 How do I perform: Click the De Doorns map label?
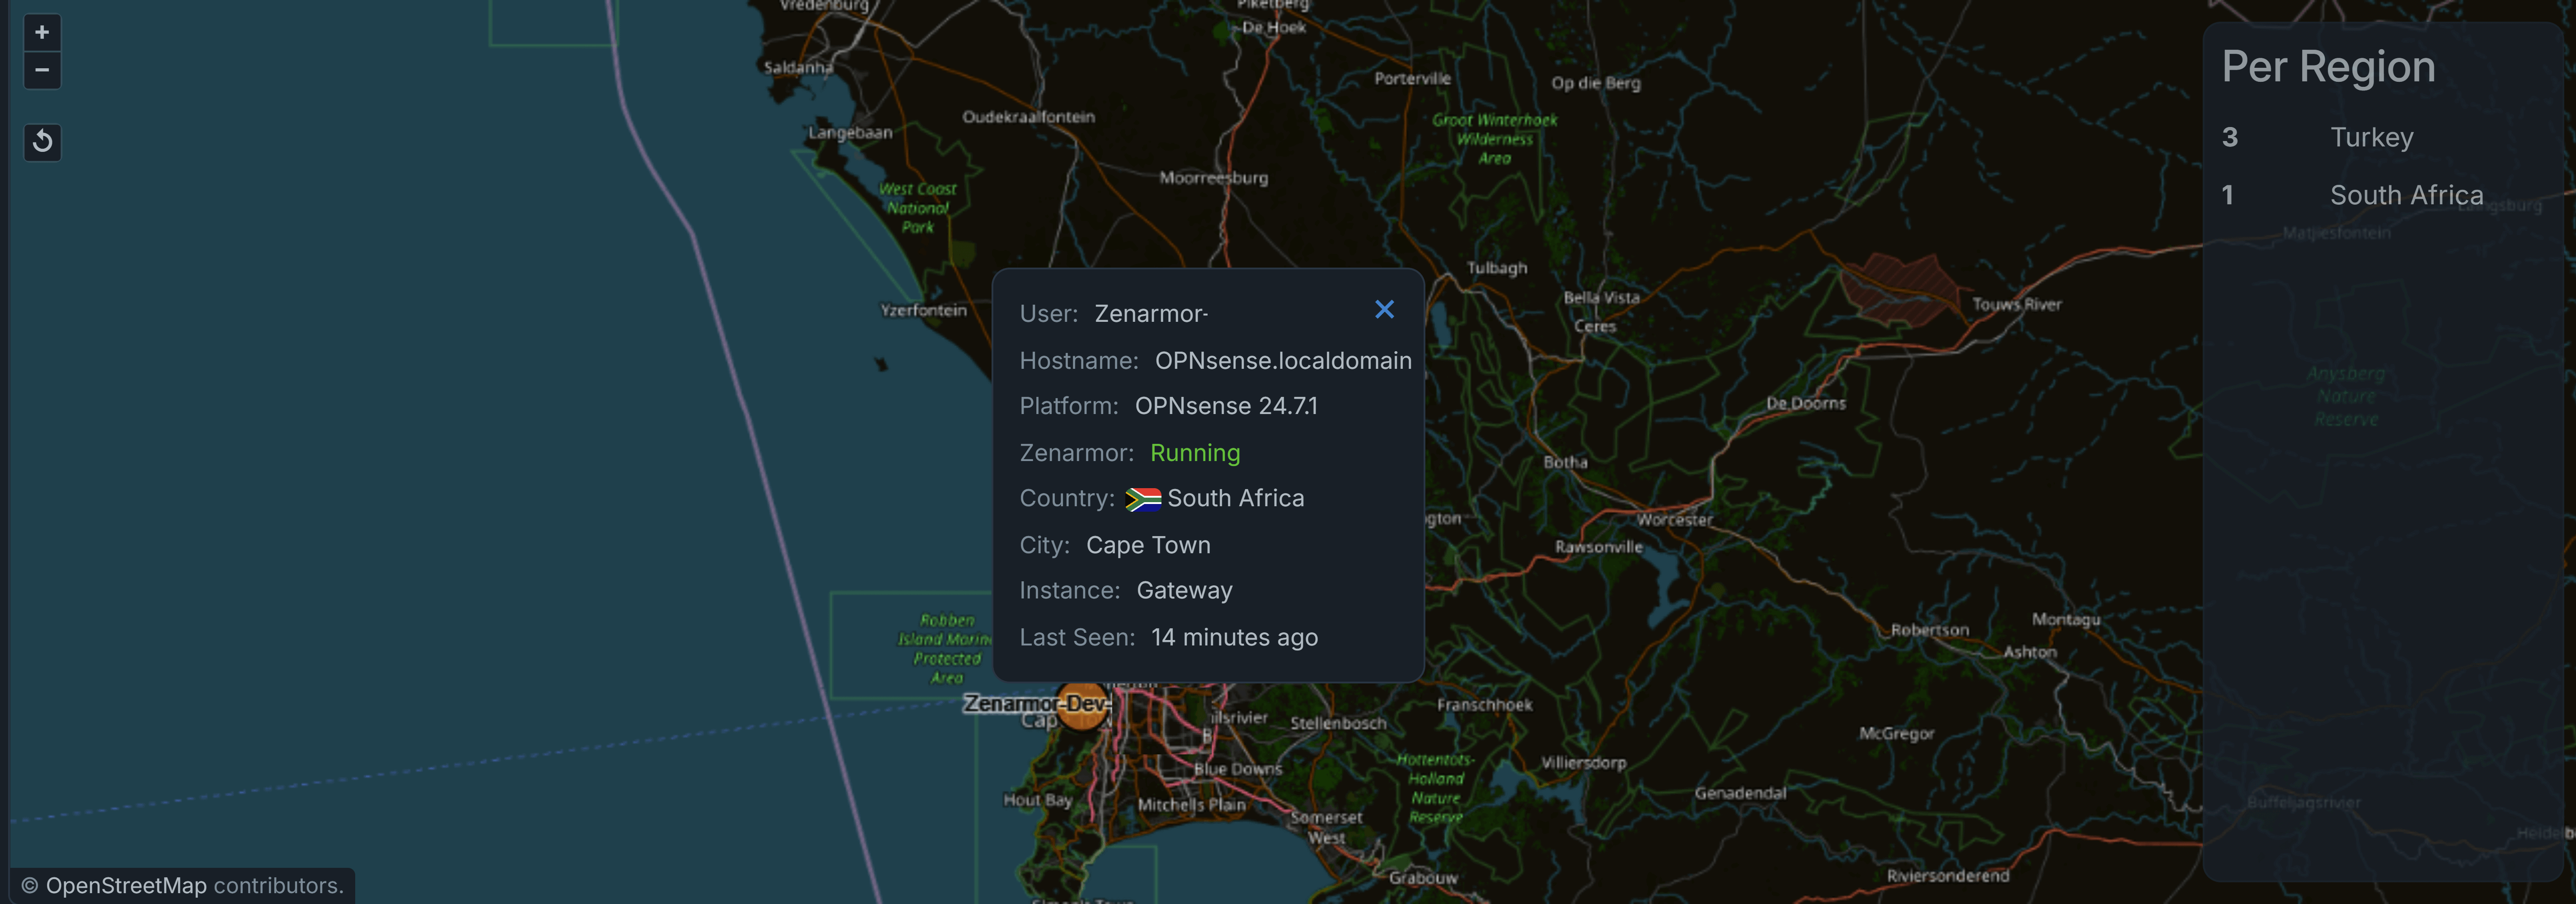pyautogui.click(x=1805, y=403)
